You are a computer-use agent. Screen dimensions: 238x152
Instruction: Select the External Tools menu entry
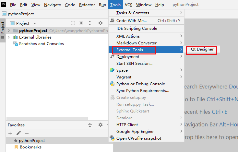(146, 50)
